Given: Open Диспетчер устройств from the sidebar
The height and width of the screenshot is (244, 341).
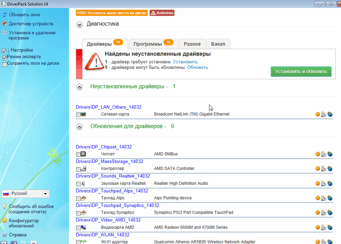Looking at the screenshot, I should coord(31,24).
